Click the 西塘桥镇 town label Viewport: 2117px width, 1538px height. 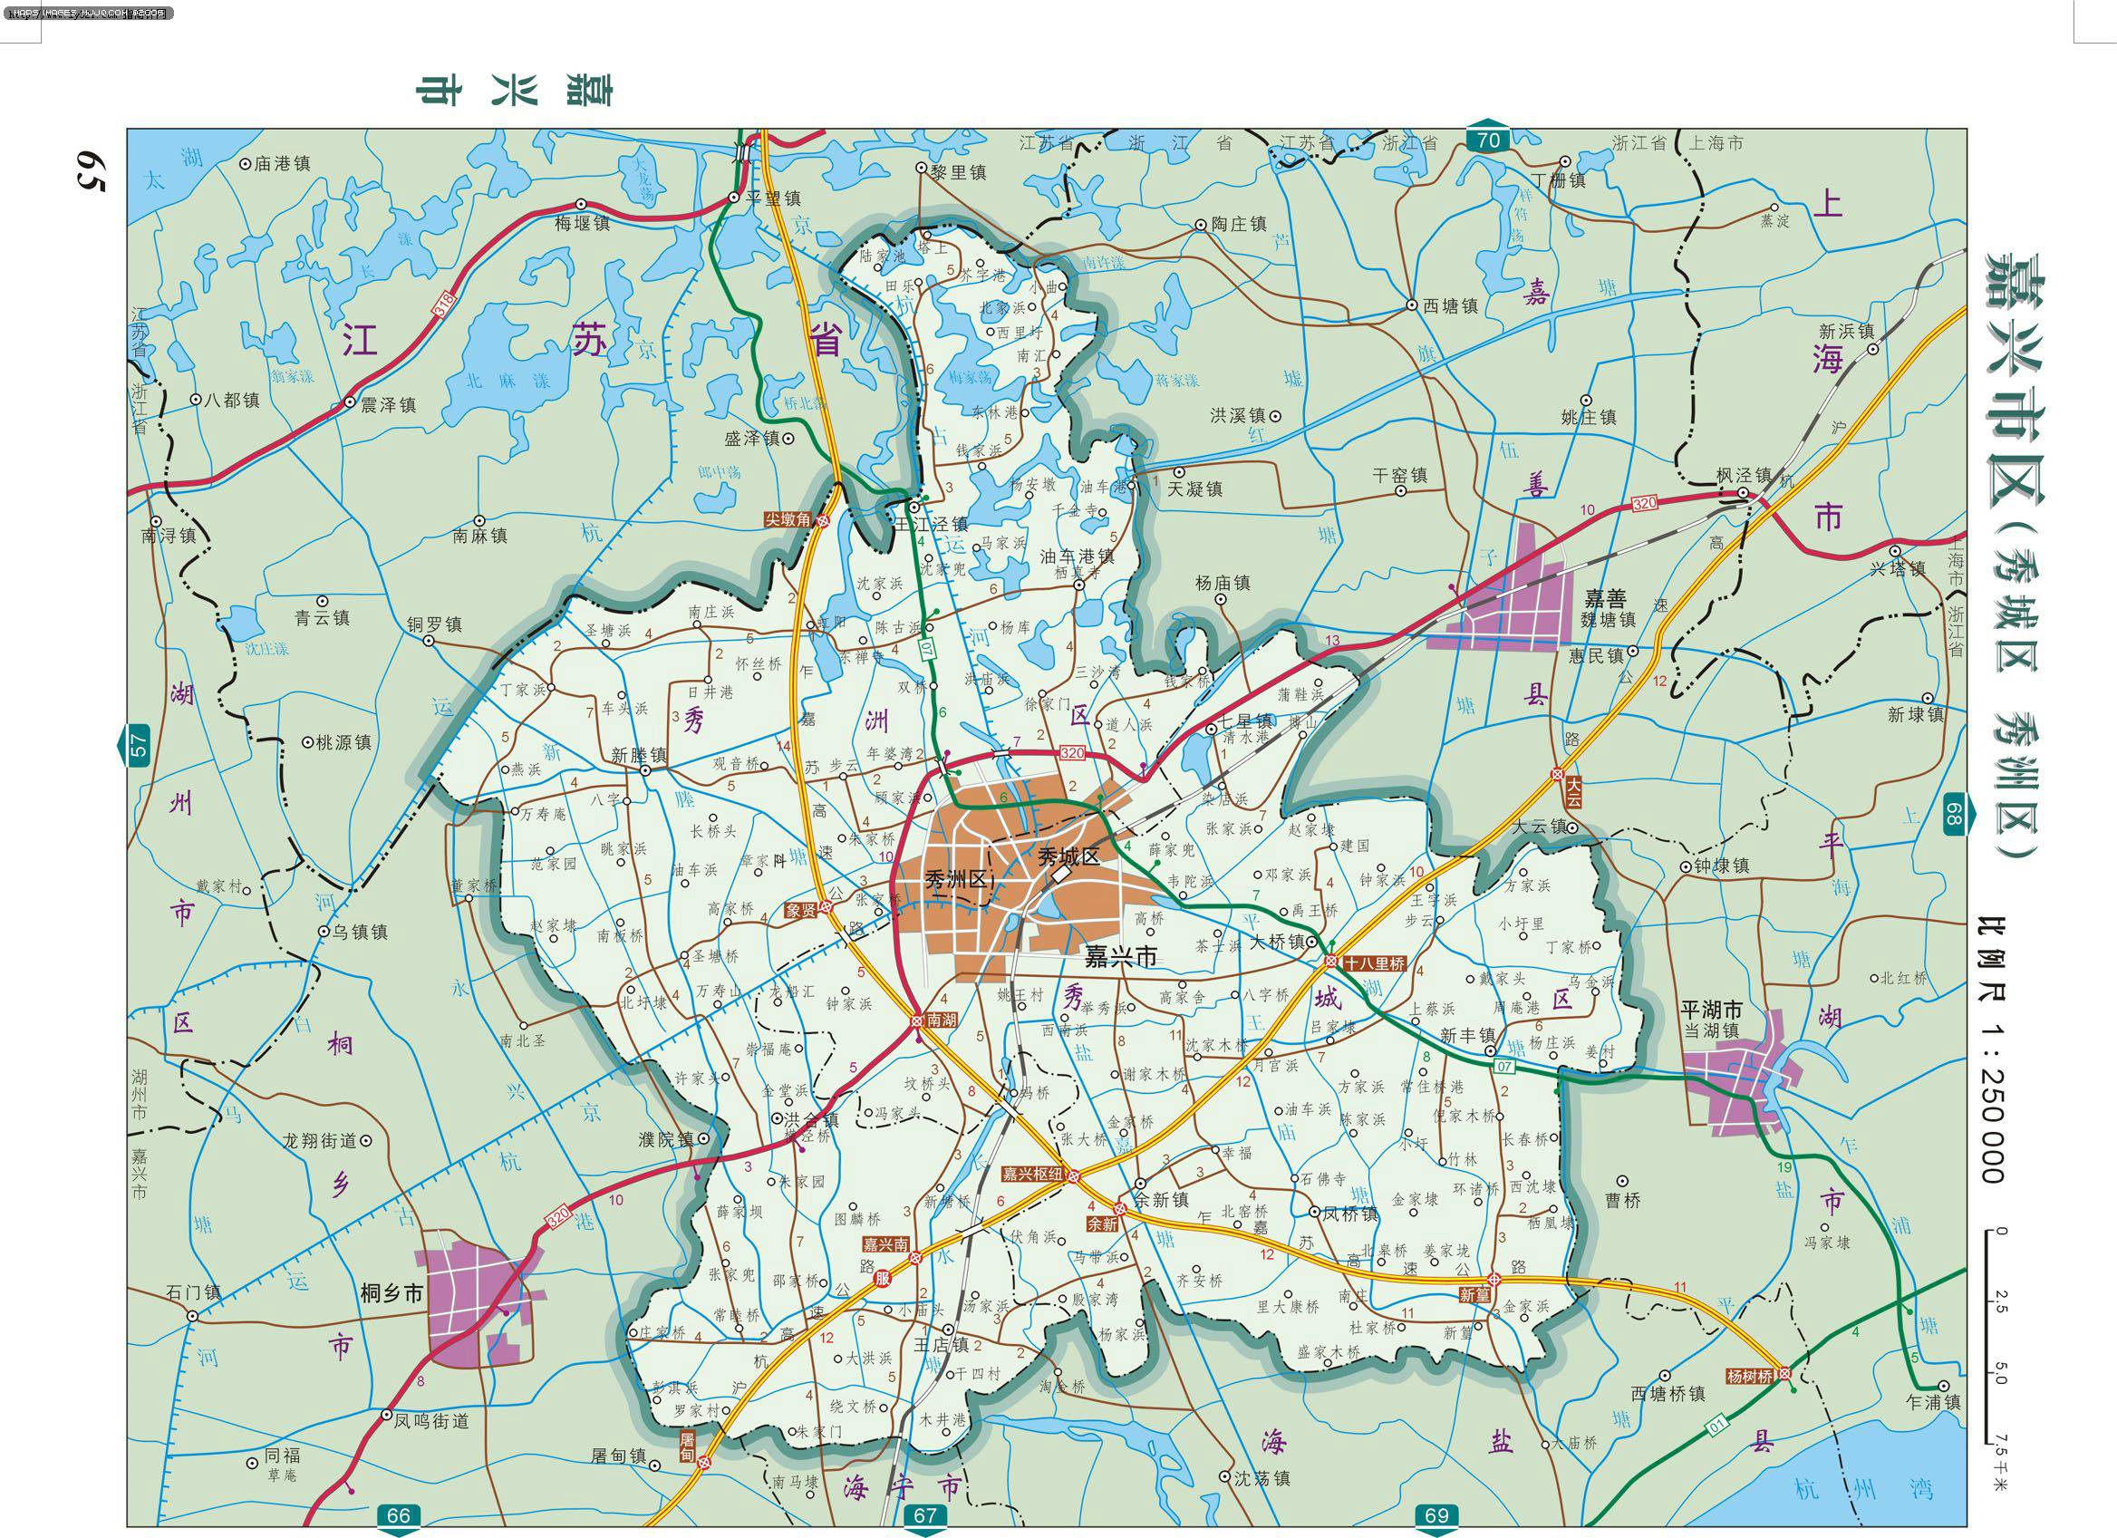coord(1668,1393)
